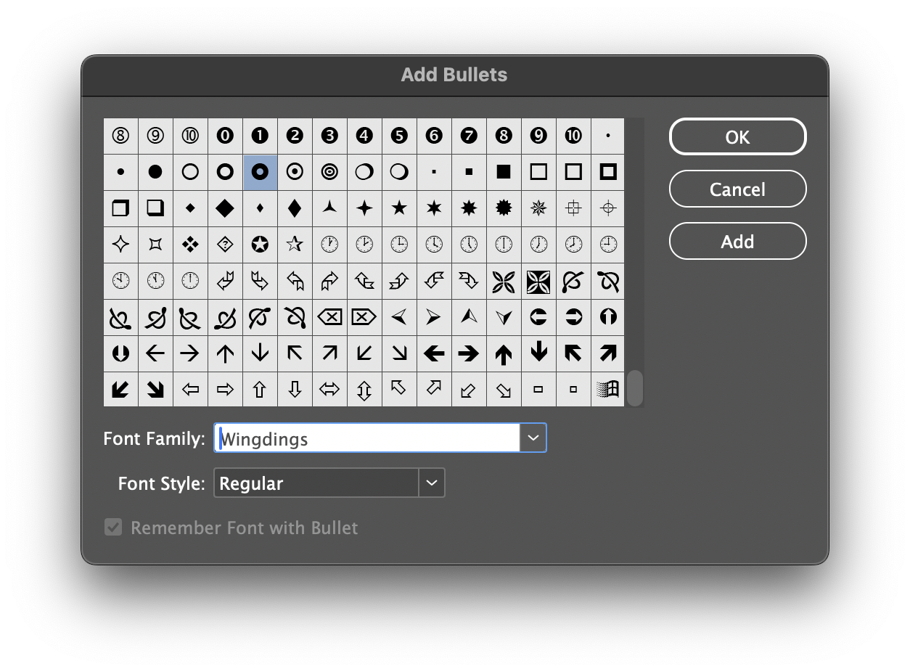Viewport: 910px width, 672px height.
Task: Confirm the bullet choice with OK
Action: 737,136
